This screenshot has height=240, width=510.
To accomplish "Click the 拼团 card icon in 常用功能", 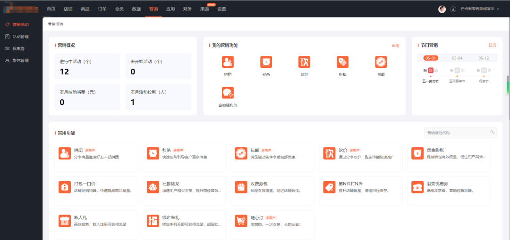I will click(x=65, y=153).
